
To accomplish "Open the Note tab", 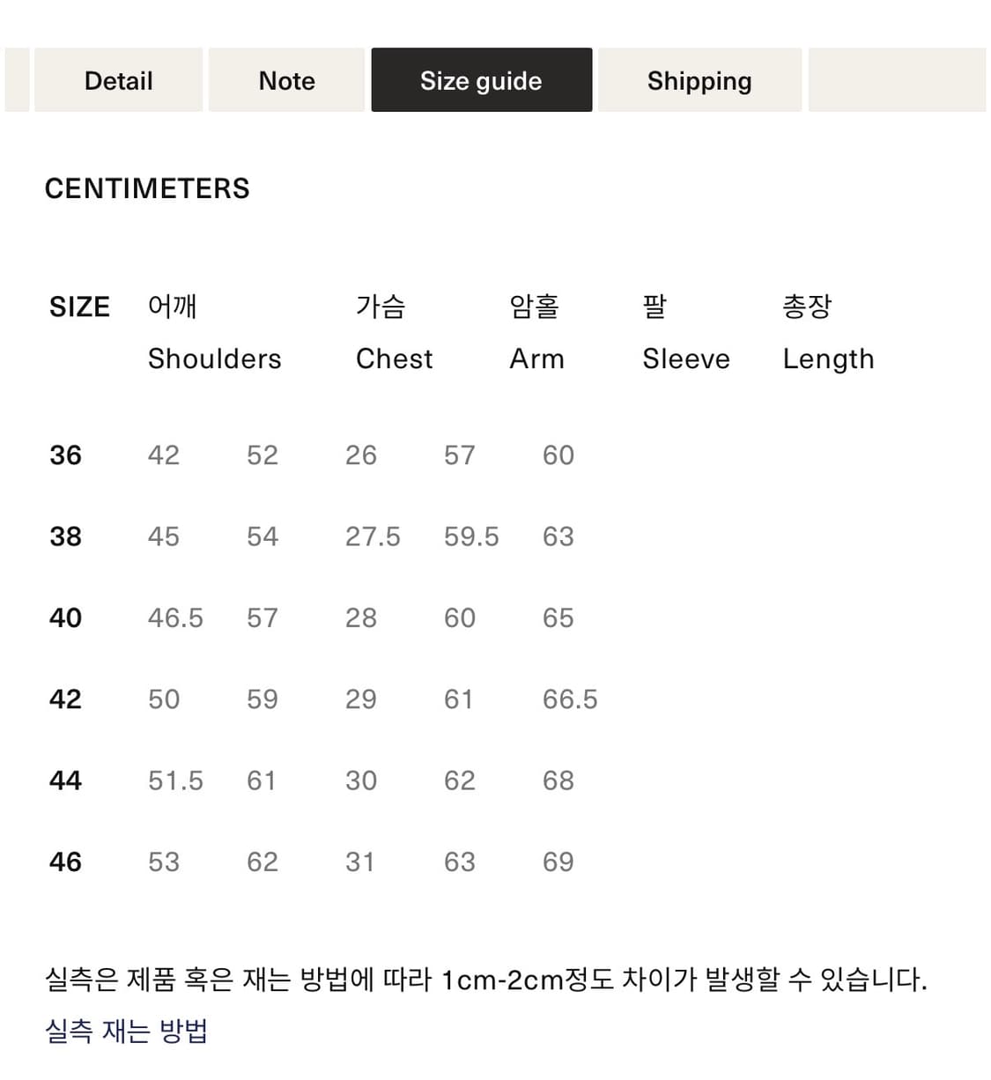I will [285, 79].
